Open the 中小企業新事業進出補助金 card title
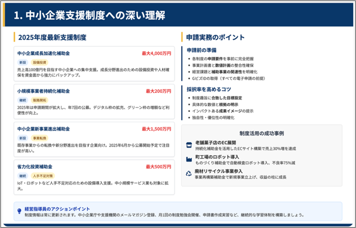 43,129
